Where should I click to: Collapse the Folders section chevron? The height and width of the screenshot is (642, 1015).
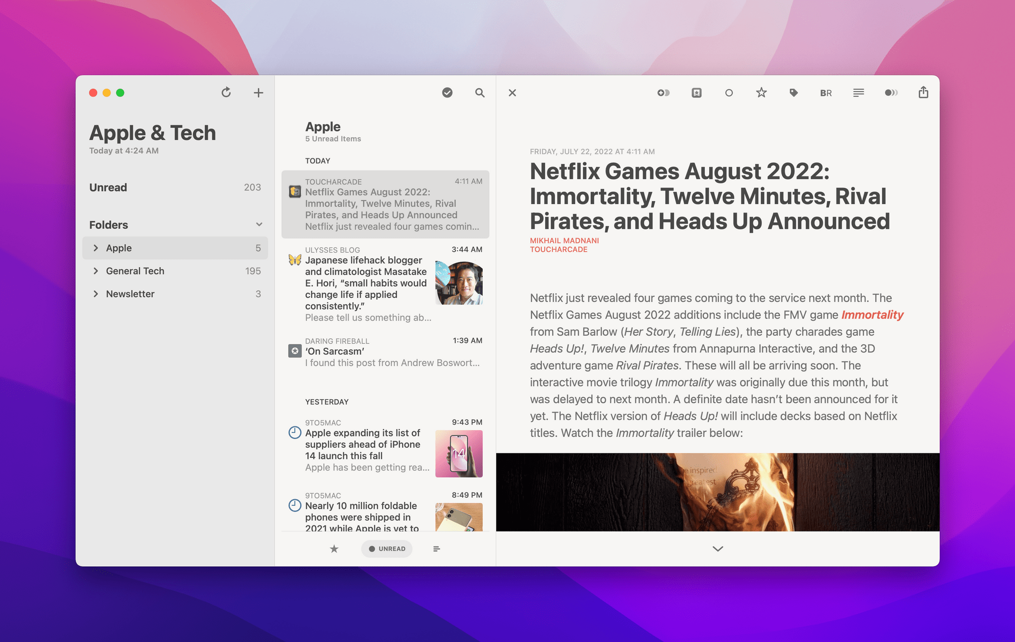pos(259,224)
